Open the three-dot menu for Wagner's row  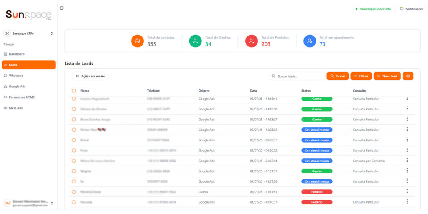point(407,171)
